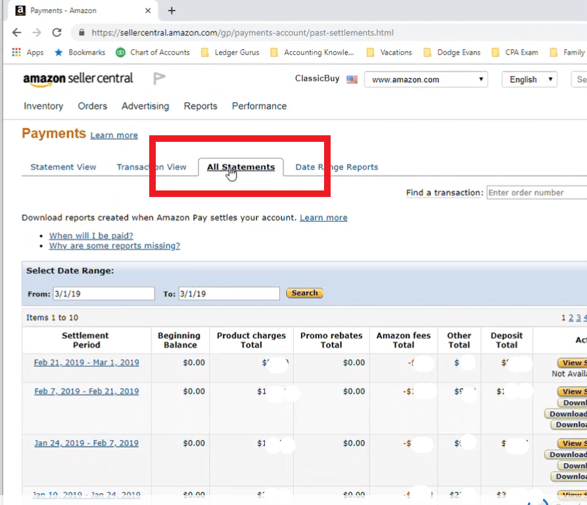Open the Dodge Evans bookmark folder
Screen dimensions: 587x505
click(x=452, y=53)
